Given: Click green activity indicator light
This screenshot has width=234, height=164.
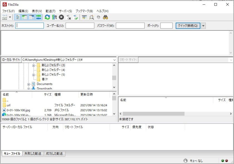Looking at the screenshot, I should tap(223, 161).
